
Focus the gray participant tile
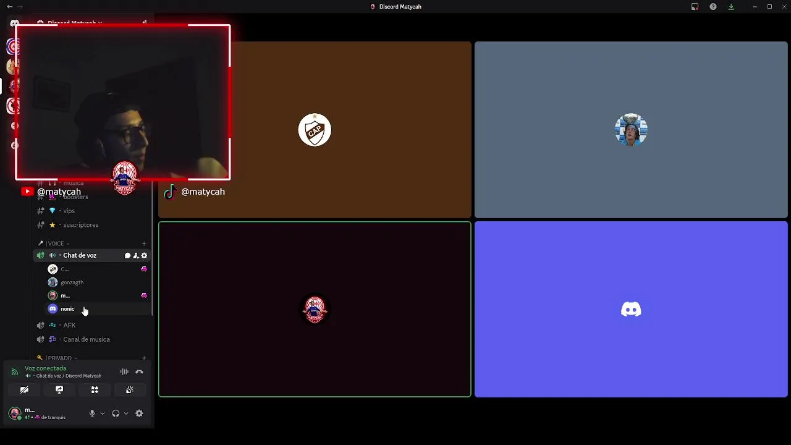tap(631, 130)
